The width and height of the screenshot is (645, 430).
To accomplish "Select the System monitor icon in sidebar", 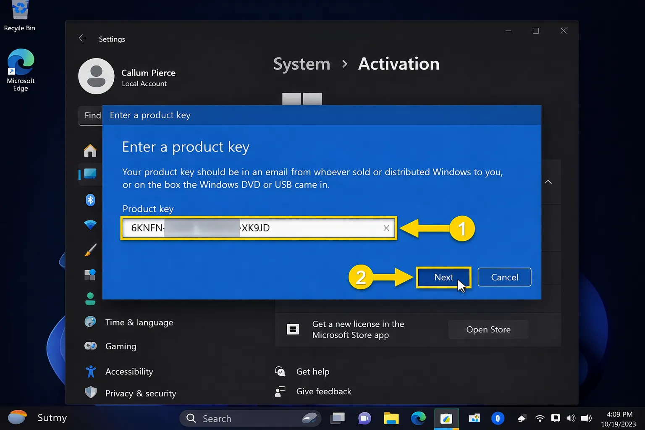I will tap(90, 174).
